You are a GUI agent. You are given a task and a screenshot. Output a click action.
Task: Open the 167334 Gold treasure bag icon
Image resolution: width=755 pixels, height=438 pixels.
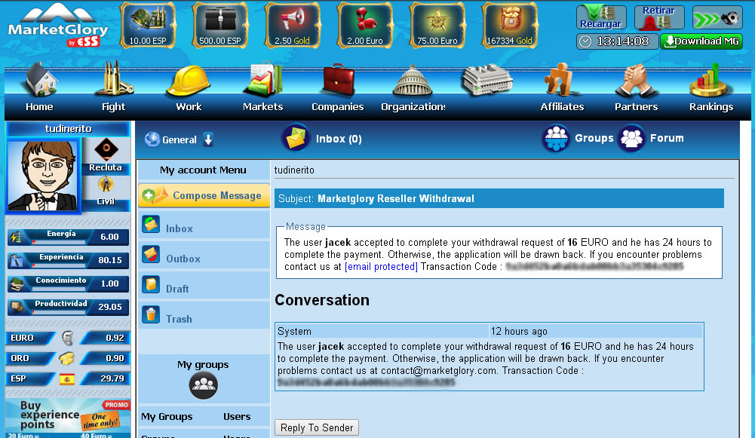pyautogui.click(x=509, y=25)
